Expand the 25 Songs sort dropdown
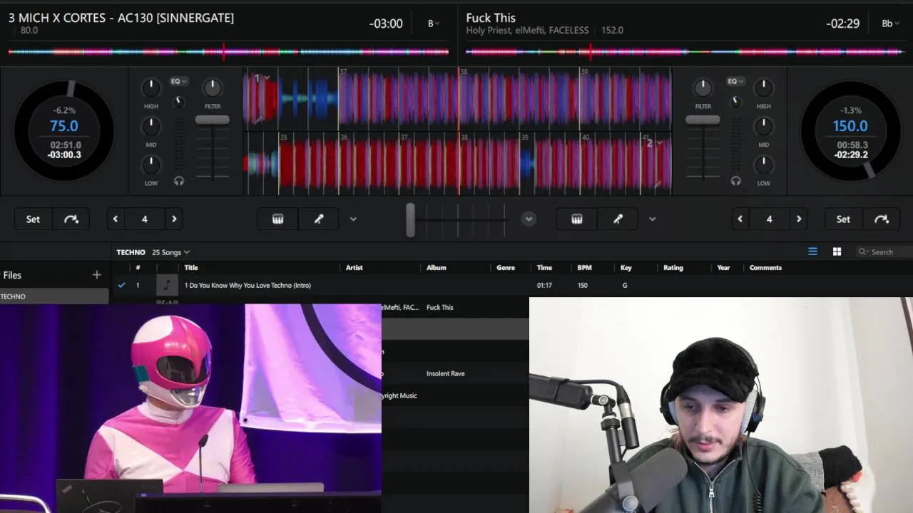The width and height of the screenshot is (913, 513). click(171, 252)
